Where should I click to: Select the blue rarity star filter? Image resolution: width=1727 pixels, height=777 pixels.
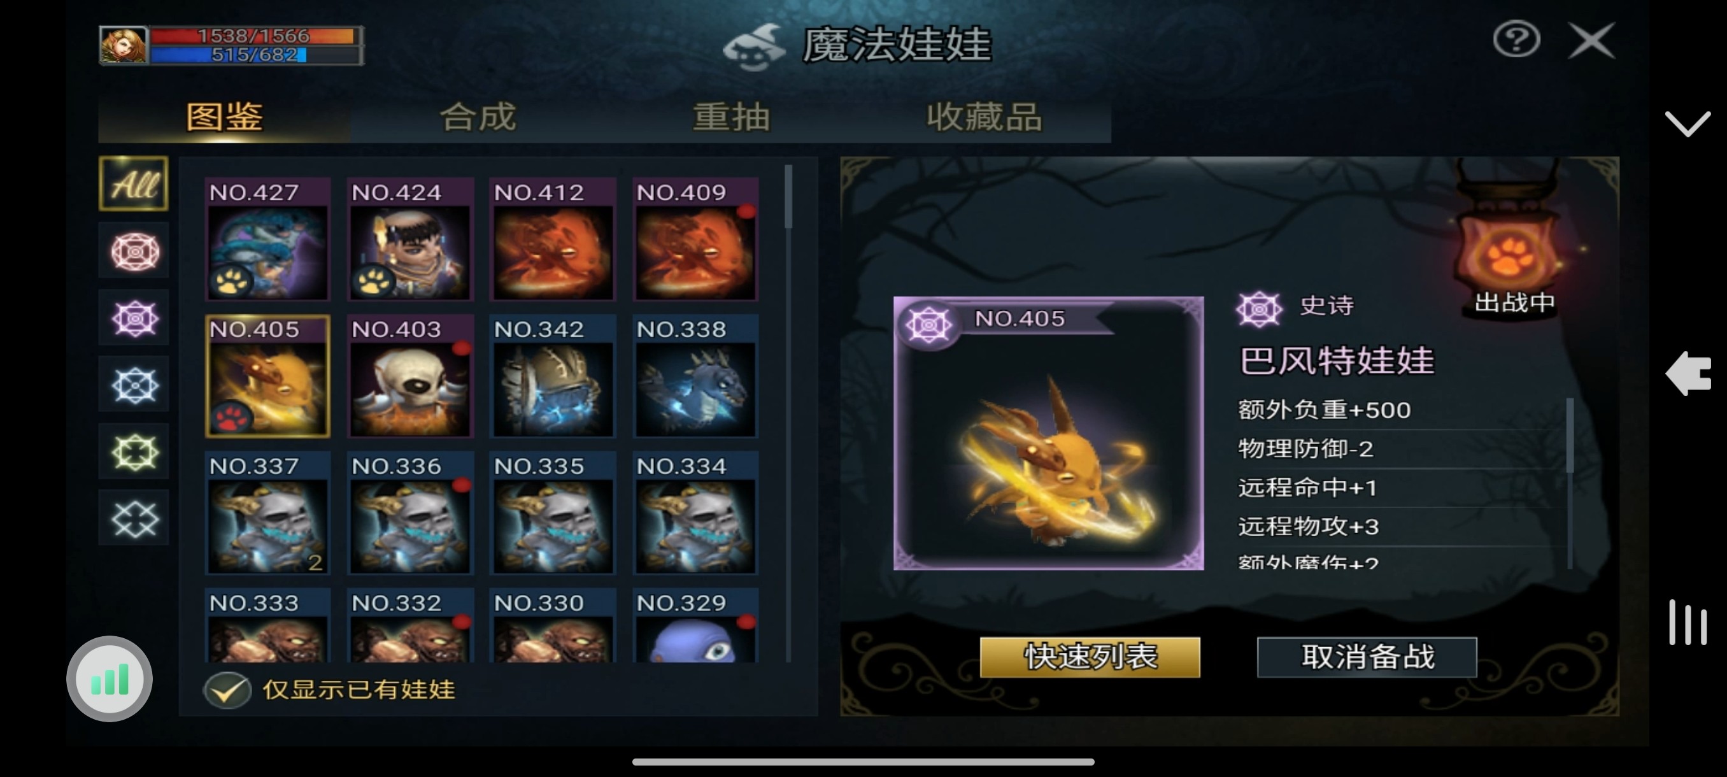134,385
